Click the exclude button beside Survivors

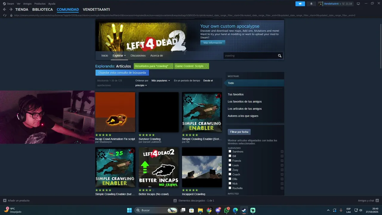coord(282,152)
